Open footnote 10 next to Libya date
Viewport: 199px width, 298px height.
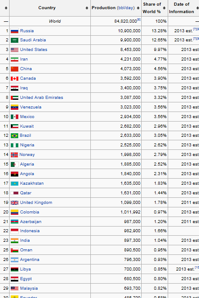(197, 268)
